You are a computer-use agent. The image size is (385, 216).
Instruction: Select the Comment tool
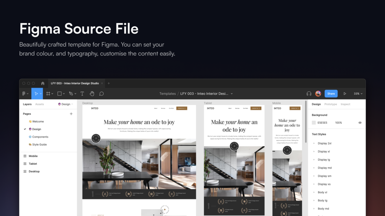click(x=102, y=94)
